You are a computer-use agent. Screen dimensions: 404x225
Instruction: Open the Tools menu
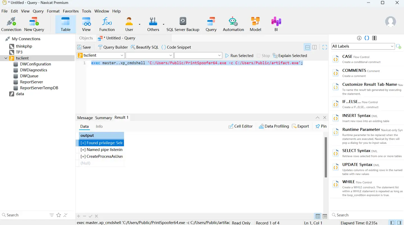(x=86, y=11)
